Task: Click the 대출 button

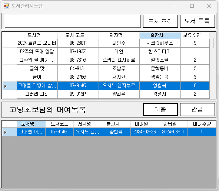Action: pyautogui.click(x=160, y=109)
